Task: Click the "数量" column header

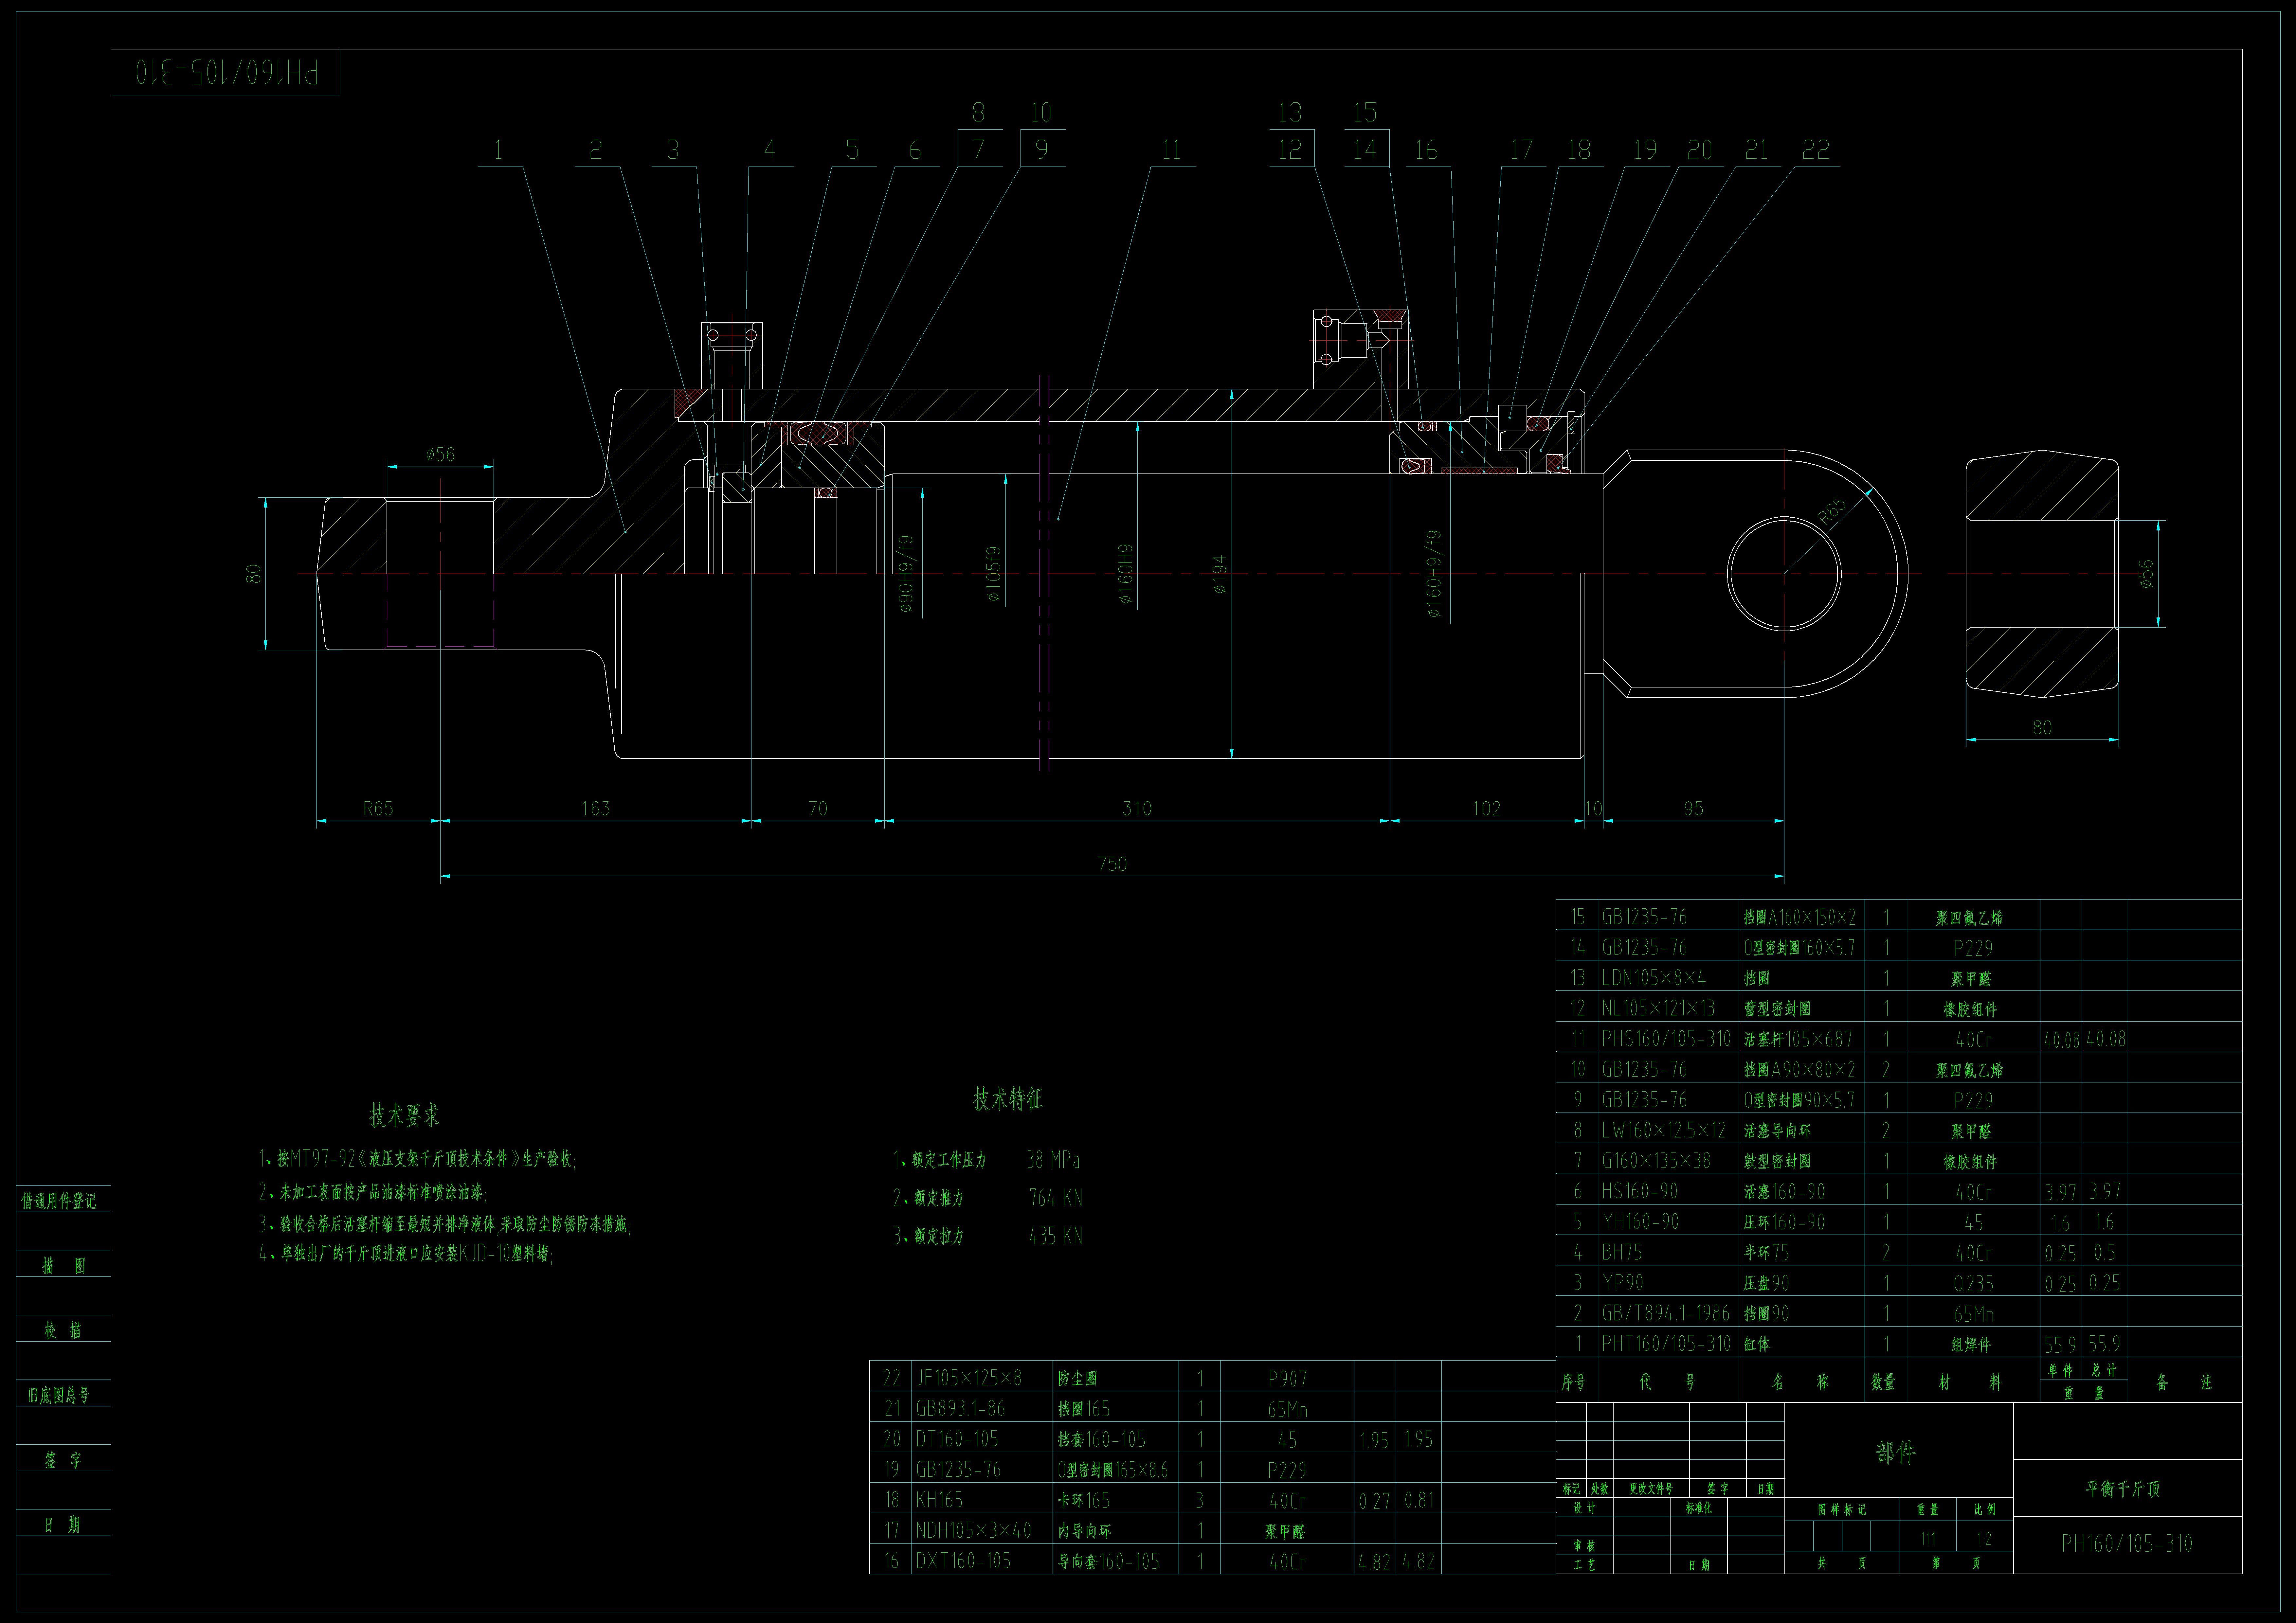Action: pyautogui.click(x=1883, y=1382)
